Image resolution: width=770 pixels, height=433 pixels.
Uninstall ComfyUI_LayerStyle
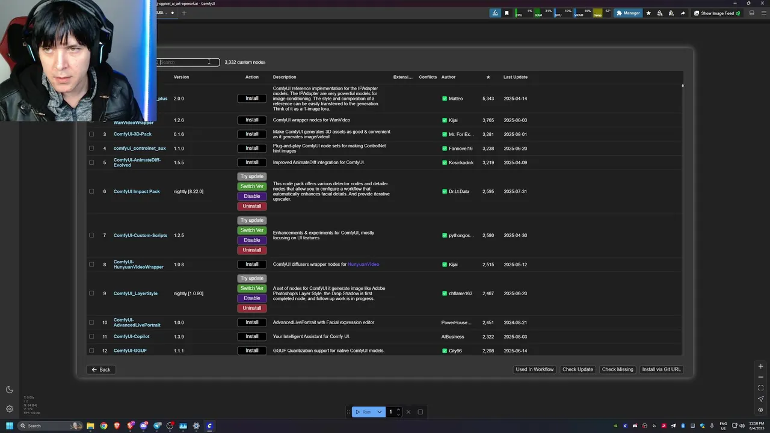pos(252,308)
